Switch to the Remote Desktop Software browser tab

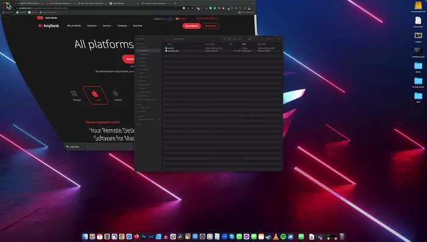pos(156,3)
